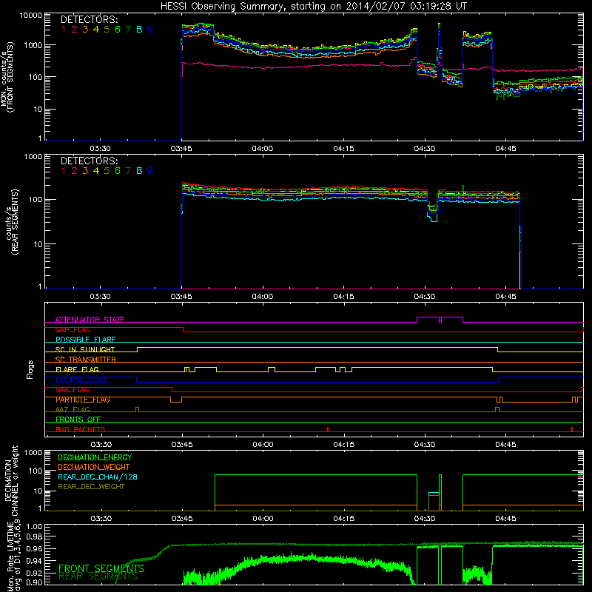Click the FLARE_FLAG label
Viewport: 592px width, 592px height.
(x=77, y=369)
